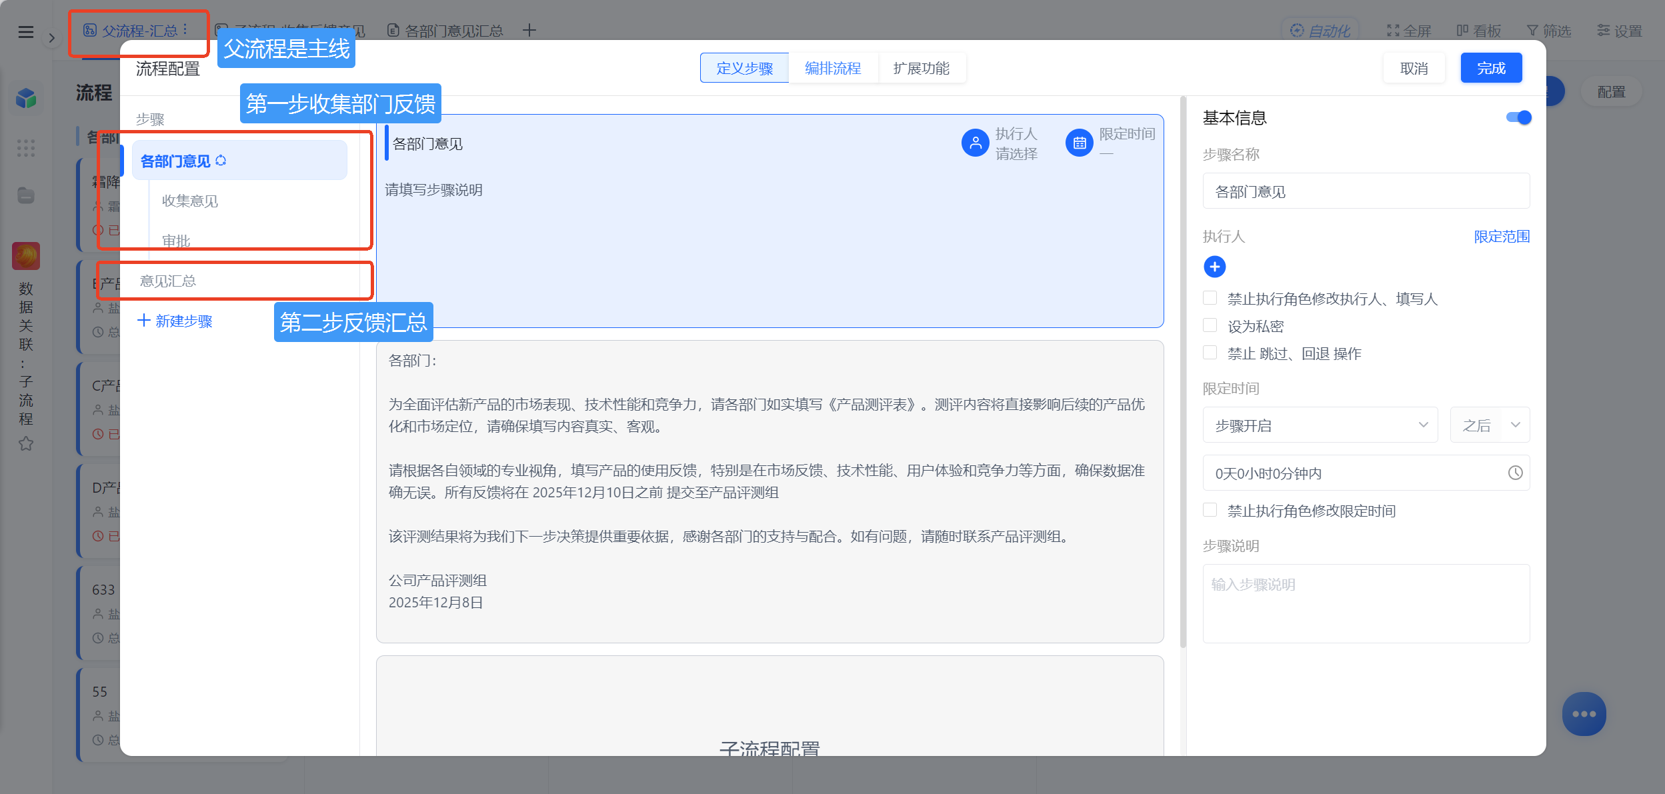1665x794 pixels.
Task: Click the 输入步骤说明 text area
Action: point(1366,603)
